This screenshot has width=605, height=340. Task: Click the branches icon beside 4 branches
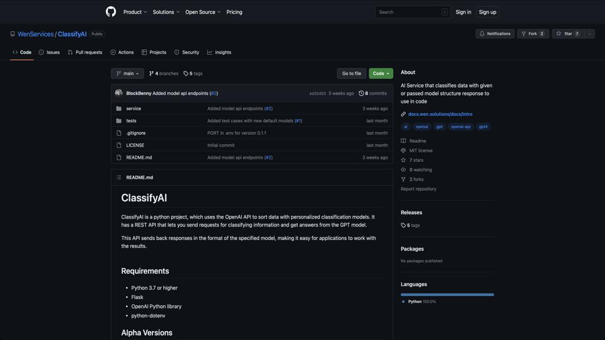(x=151, y=74)
